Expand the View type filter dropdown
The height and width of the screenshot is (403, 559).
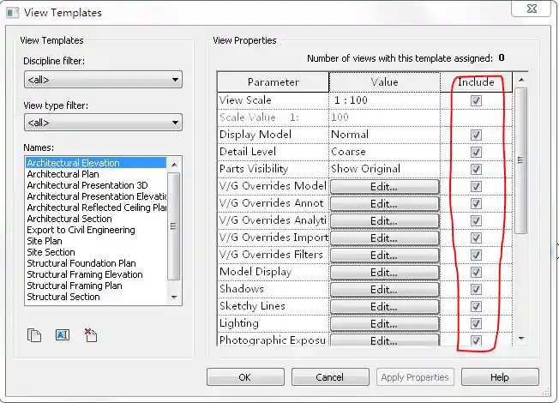pyautogui.click(x=103, y=123)
